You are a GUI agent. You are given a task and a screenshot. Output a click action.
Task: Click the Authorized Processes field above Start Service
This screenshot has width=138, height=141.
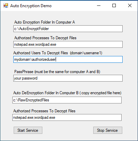click(x=67, y=117)
